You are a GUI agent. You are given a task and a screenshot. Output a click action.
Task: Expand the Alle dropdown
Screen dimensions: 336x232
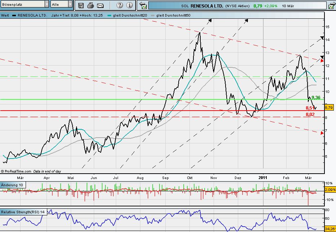[70, 4]
